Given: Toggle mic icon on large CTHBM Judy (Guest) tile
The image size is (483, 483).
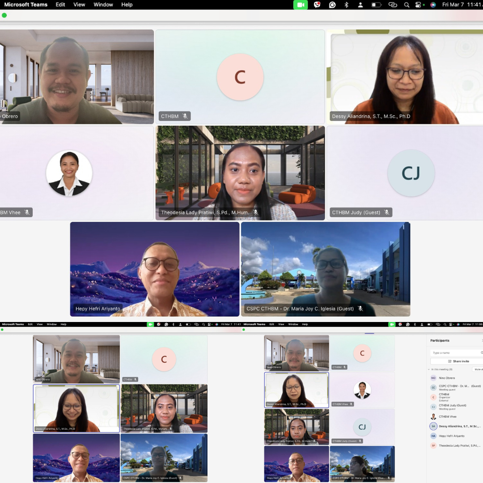Looking at the screenshot, I should click(386, 212).
